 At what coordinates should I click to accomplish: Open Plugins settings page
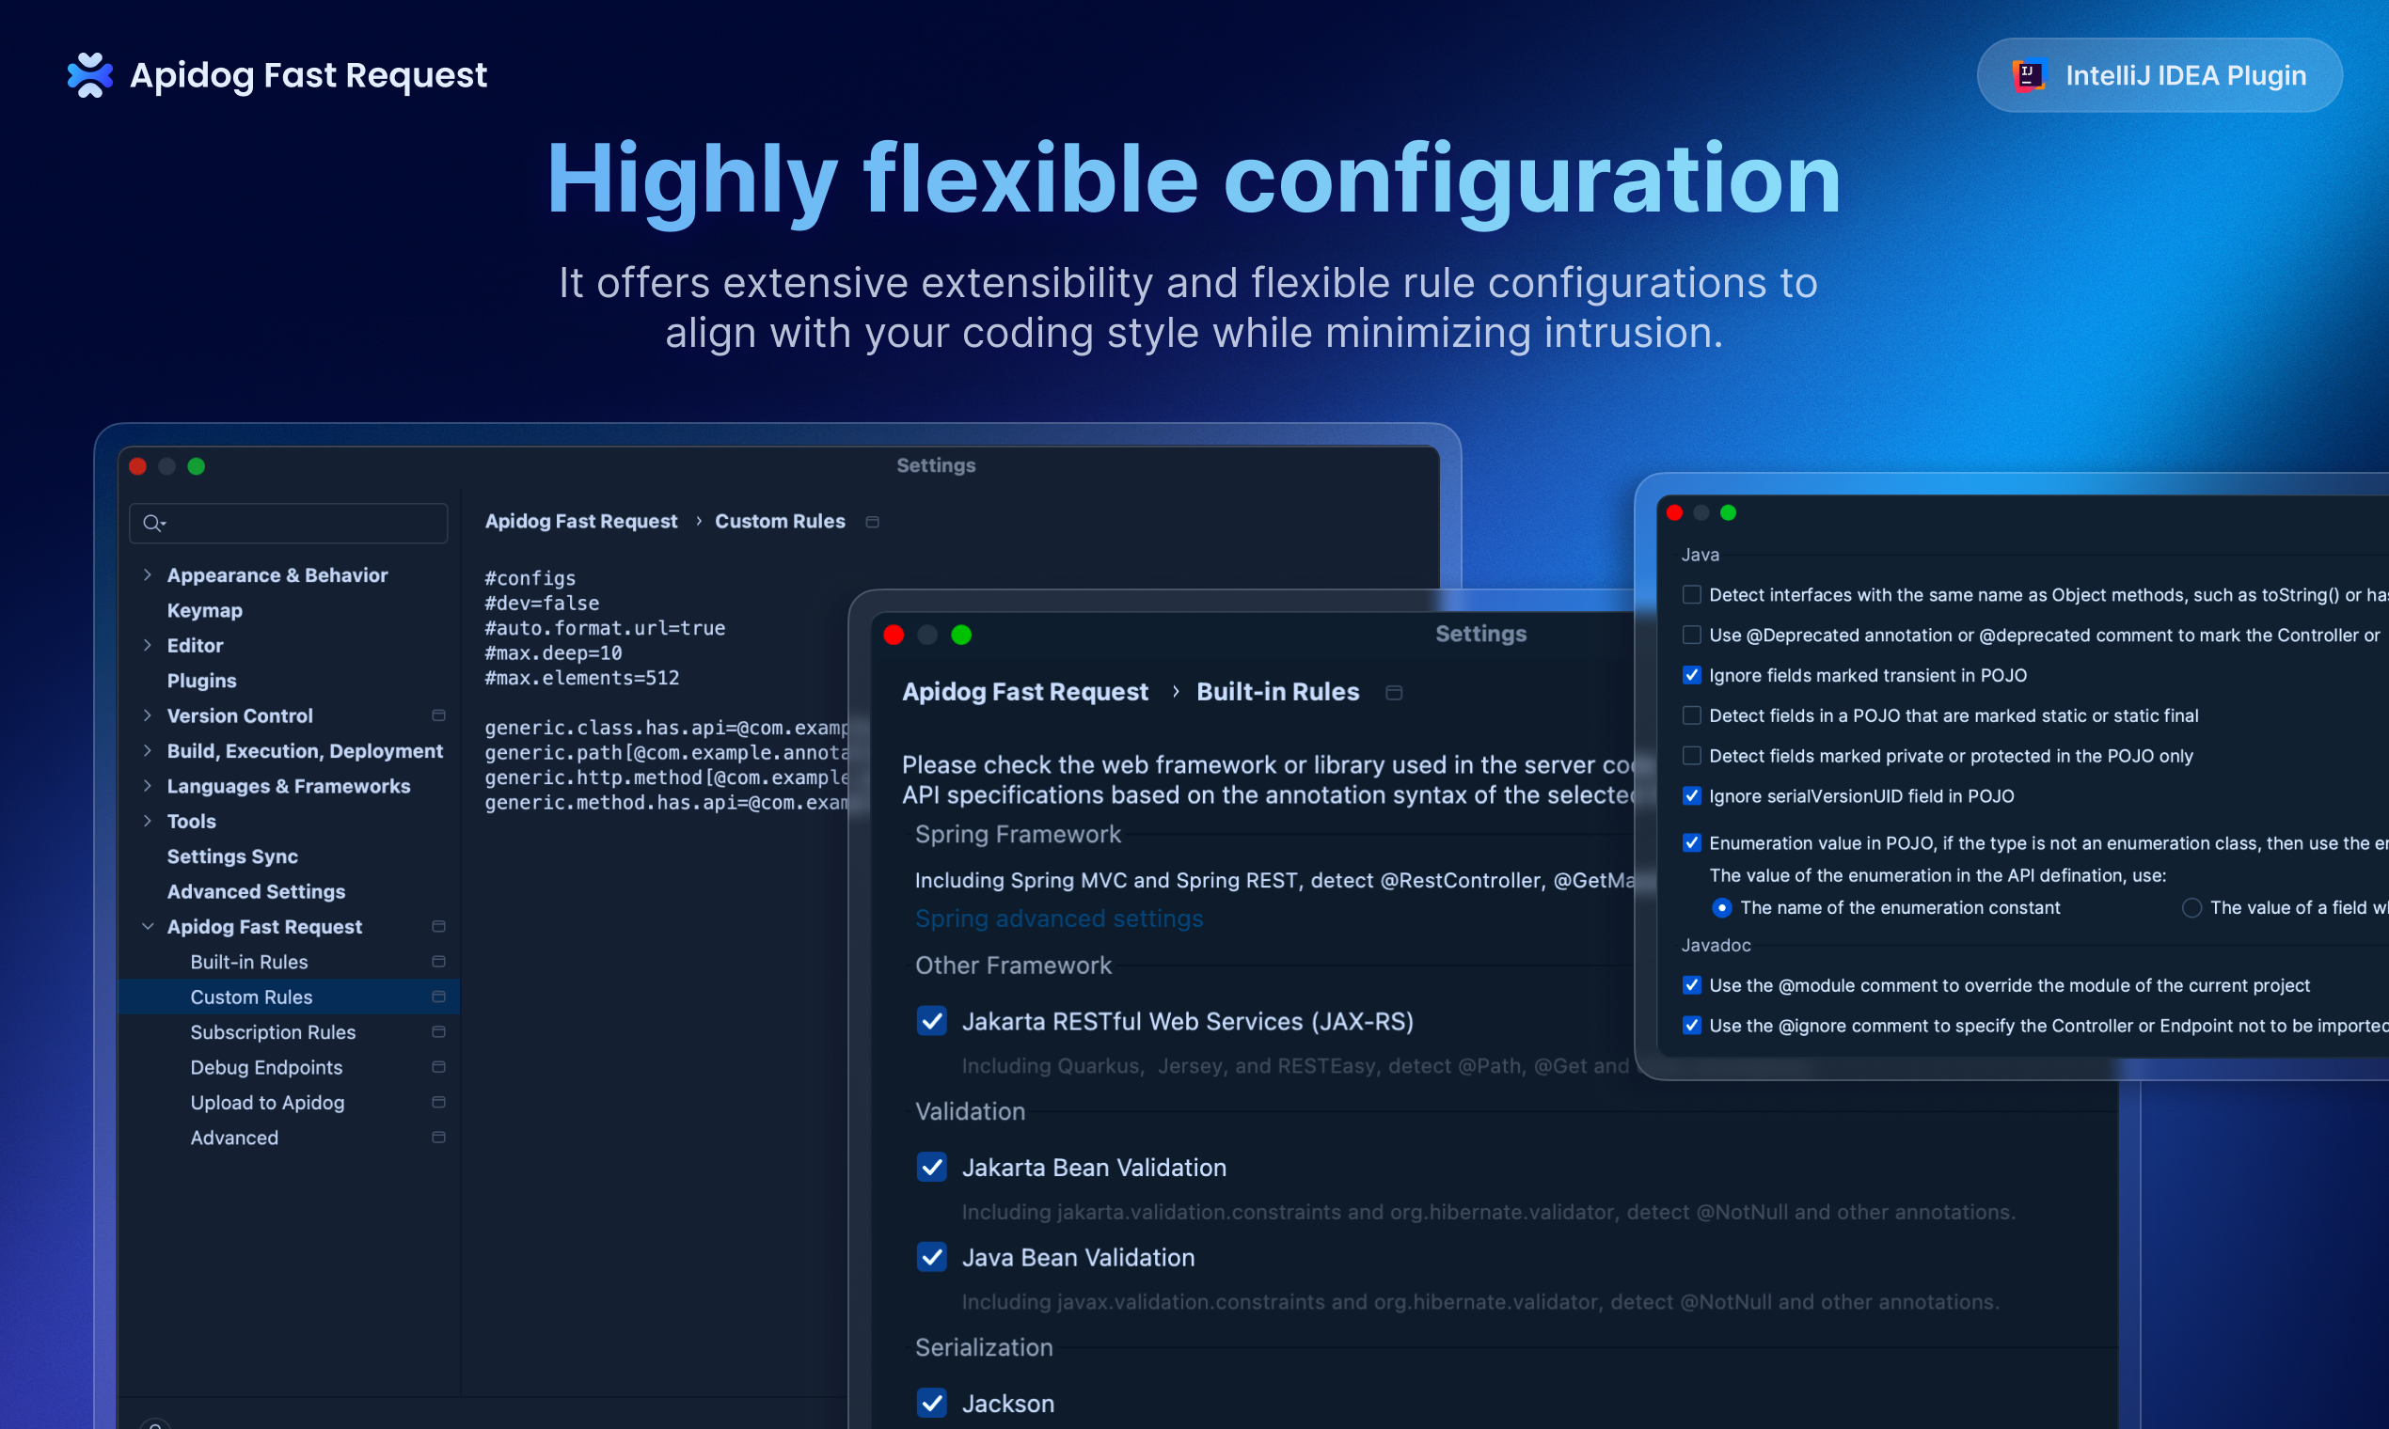click(x=201, y=681)
